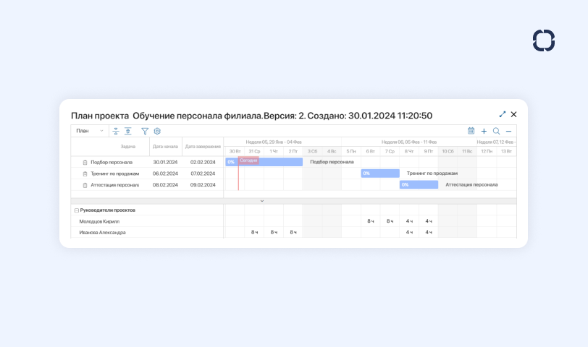Click the chevron on the panel splitter
Image resolution: width=588 pixels, height=347 pixels.
[x=262, y=201]
